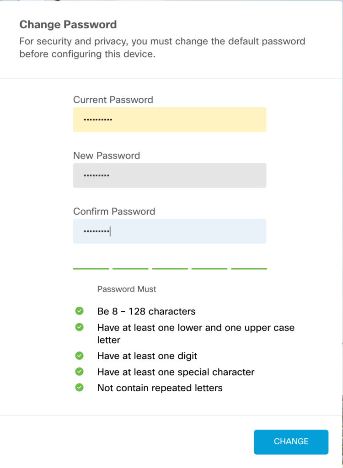This screenshot has width=343, height=468.
Task: Click check icon for lower and upper case rule
Action: (79, 327)
